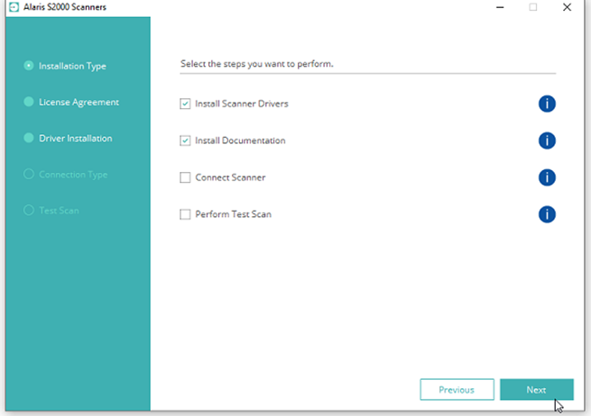Minimize the Alaris S2000 Scanners window

point(500,7)
